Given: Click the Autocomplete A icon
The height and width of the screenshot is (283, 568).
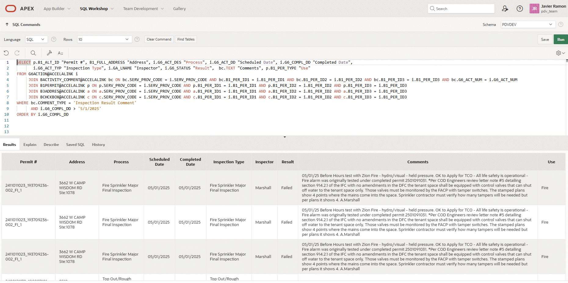Looking at the screenshot, I should (60, 53).
